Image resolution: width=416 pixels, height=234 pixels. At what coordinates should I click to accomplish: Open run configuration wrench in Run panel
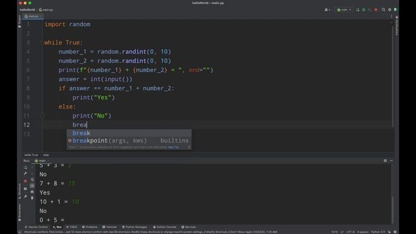(25, 174)
